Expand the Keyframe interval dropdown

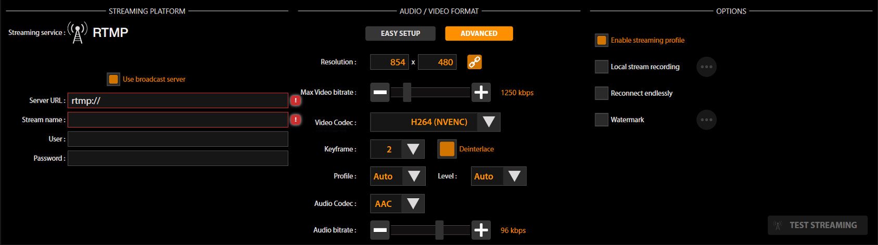[413, 149]
